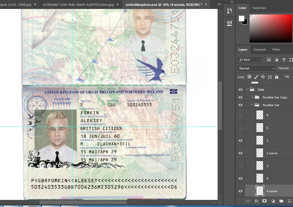Toggle visibility of the Data group
Viewport: 293px width, 207px height.
point(240,89)
